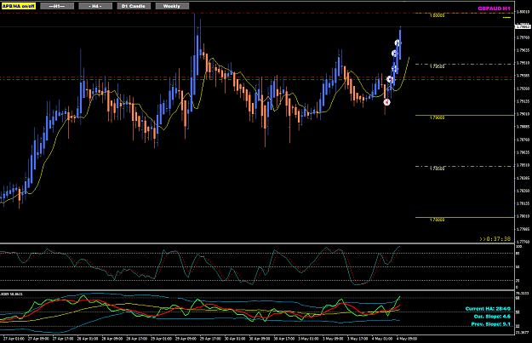532x343 pixels.
Task: Click the Current HA: 28/4/0 readout
Action: tap(488, 309)
